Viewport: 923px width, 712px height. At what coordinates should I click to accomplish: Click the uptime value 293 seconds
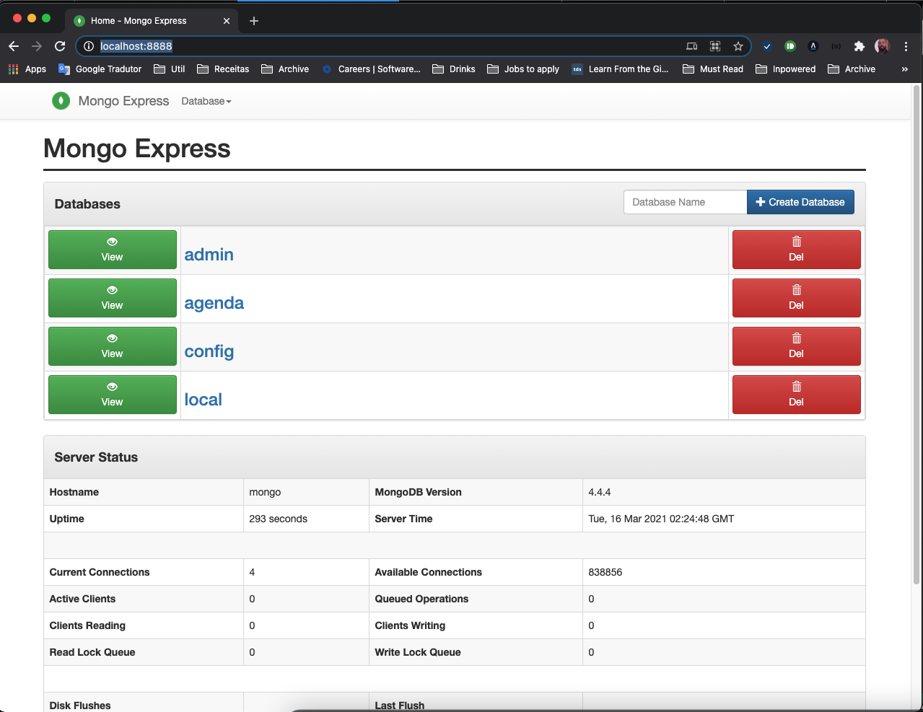pyautogui.click(x=278, y=519)
